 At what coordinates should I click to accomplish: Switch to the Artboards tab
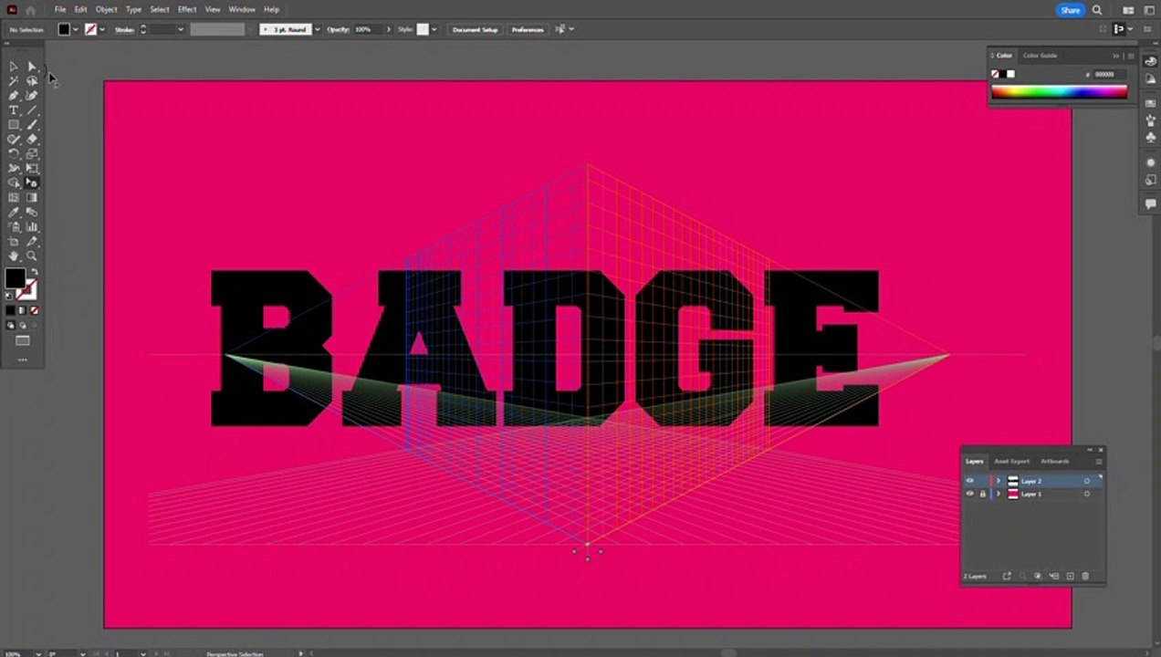tap(1054, 461)
